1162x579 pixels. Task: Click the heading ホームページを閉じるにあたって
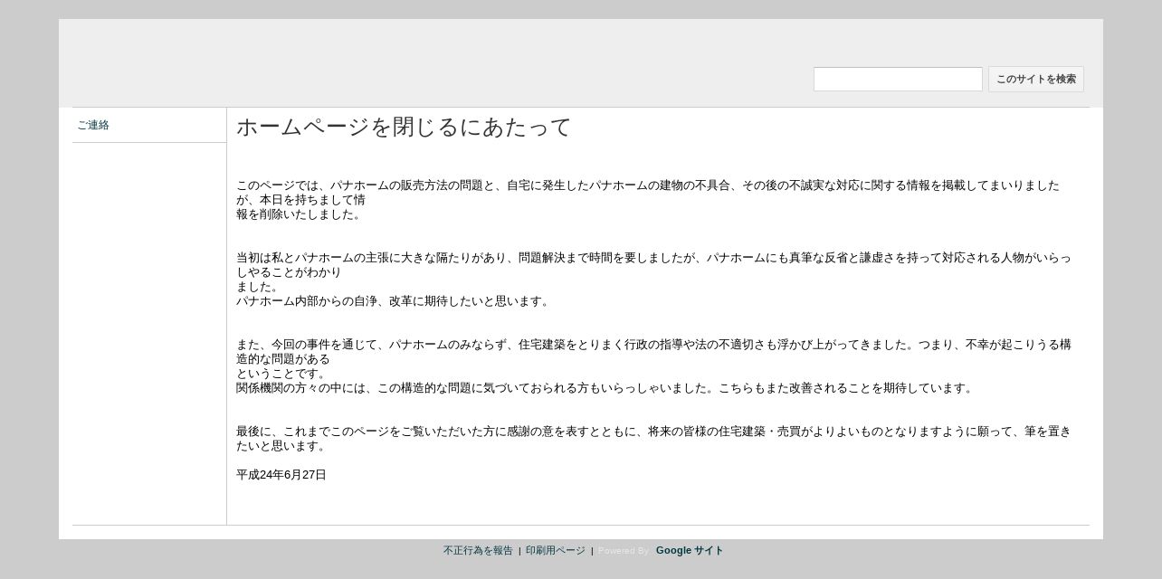tap(404, 127)
